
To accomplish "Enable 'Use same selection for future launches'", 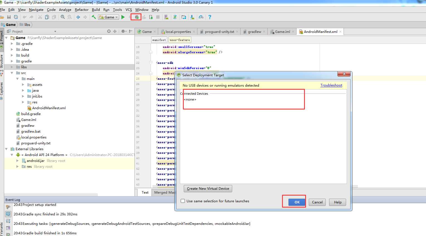I will (183, 201).
